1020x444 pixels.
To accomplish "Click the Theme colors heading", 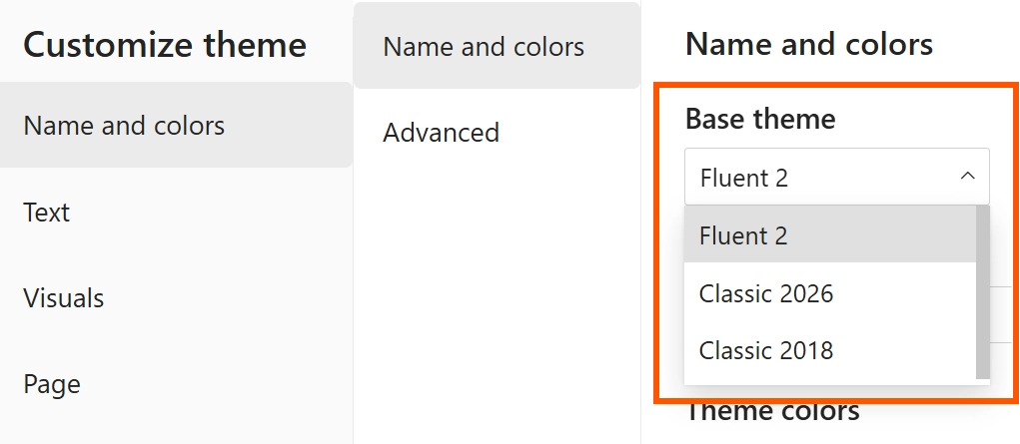I will pos(773,411).
